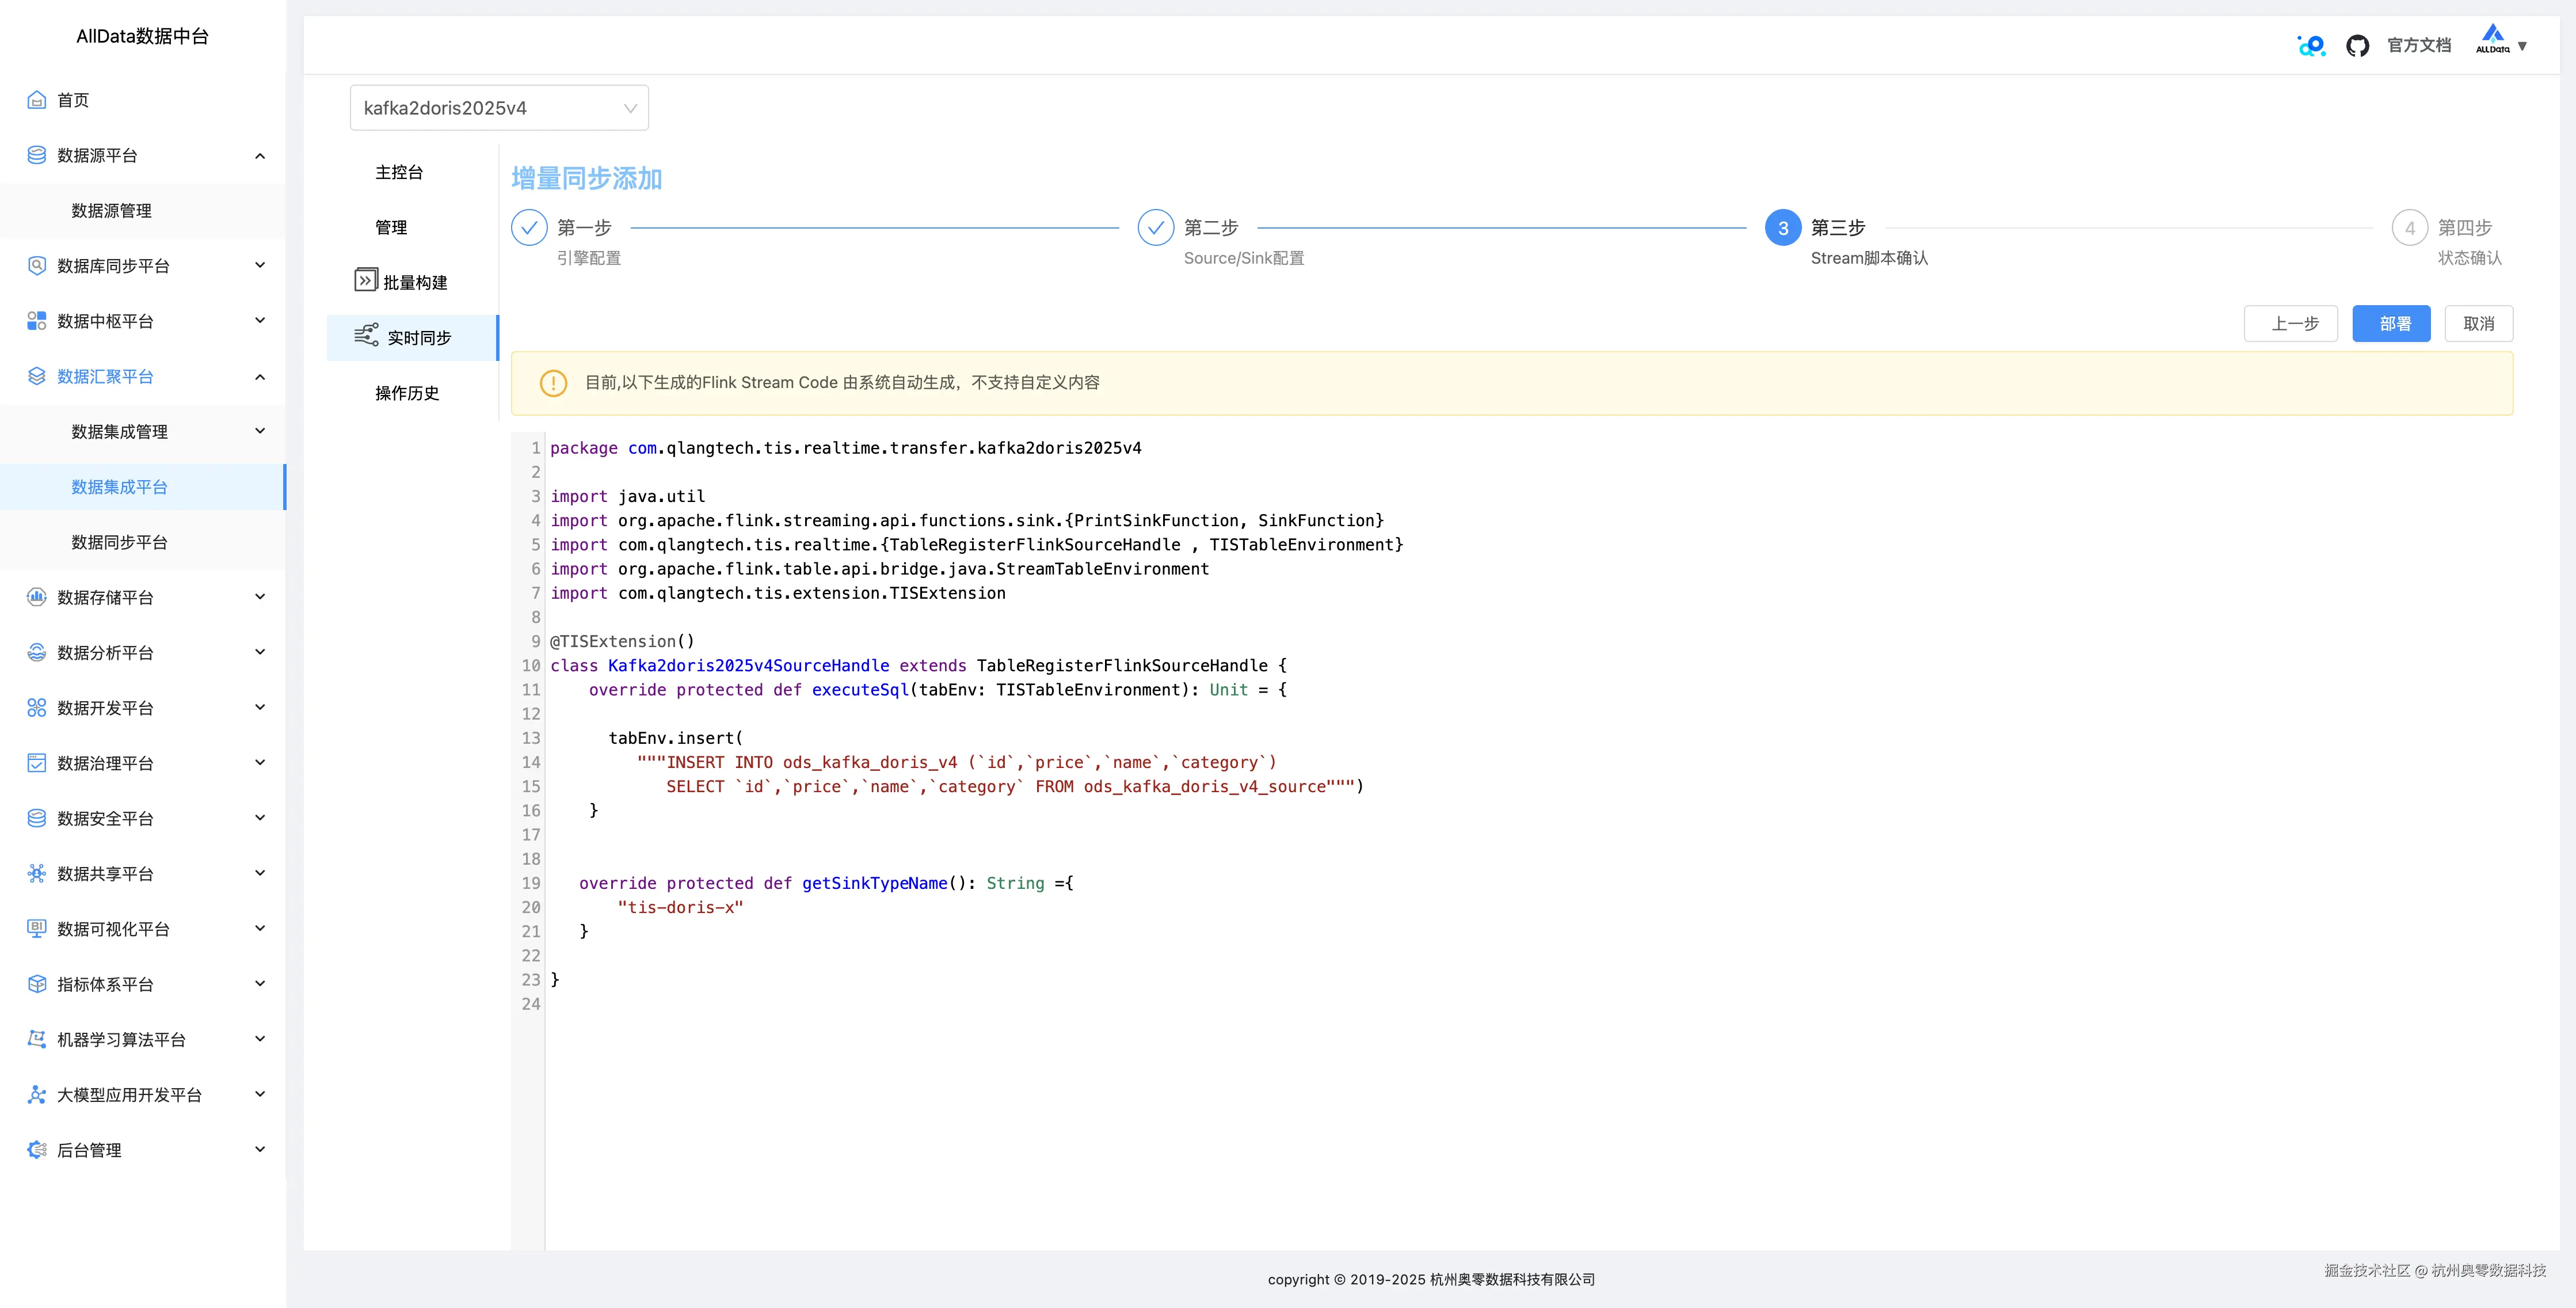Viewport: 2576px width, 1308px height.
Task: Open the 数据同步平台 menu item
Action: point(119,542)
